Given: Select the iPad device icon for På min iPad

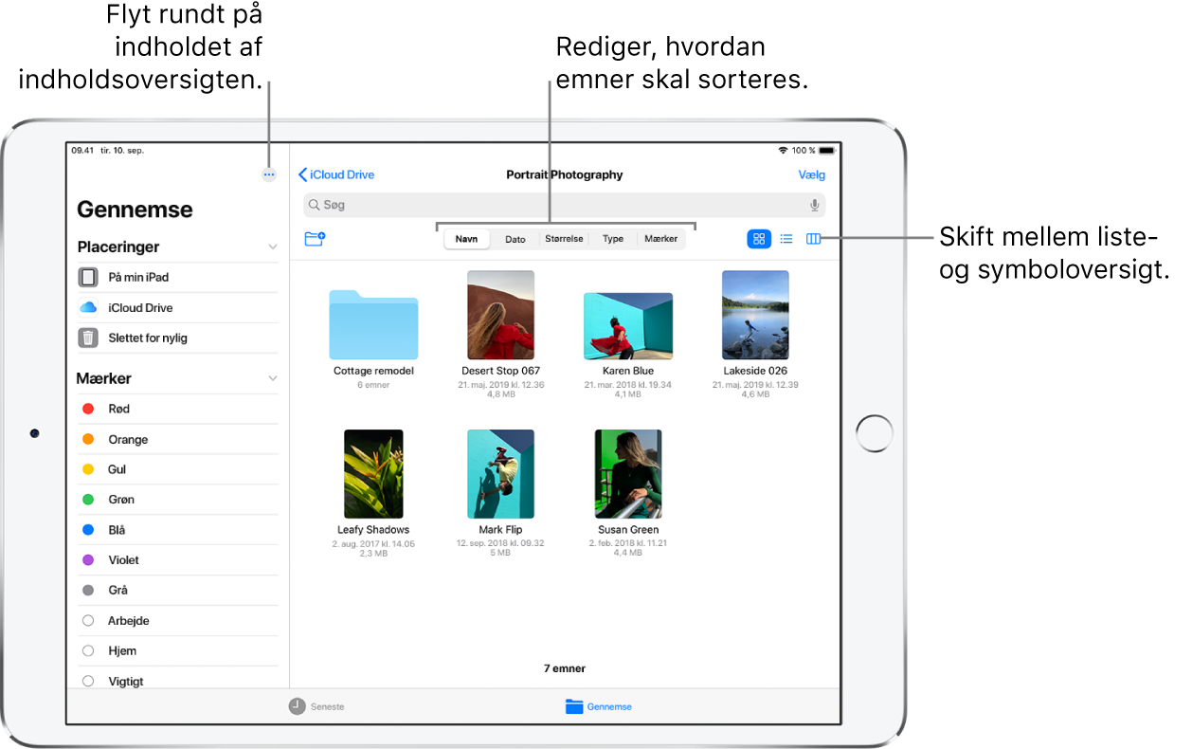Looking at the screenshot, I should tap(87, 278).
